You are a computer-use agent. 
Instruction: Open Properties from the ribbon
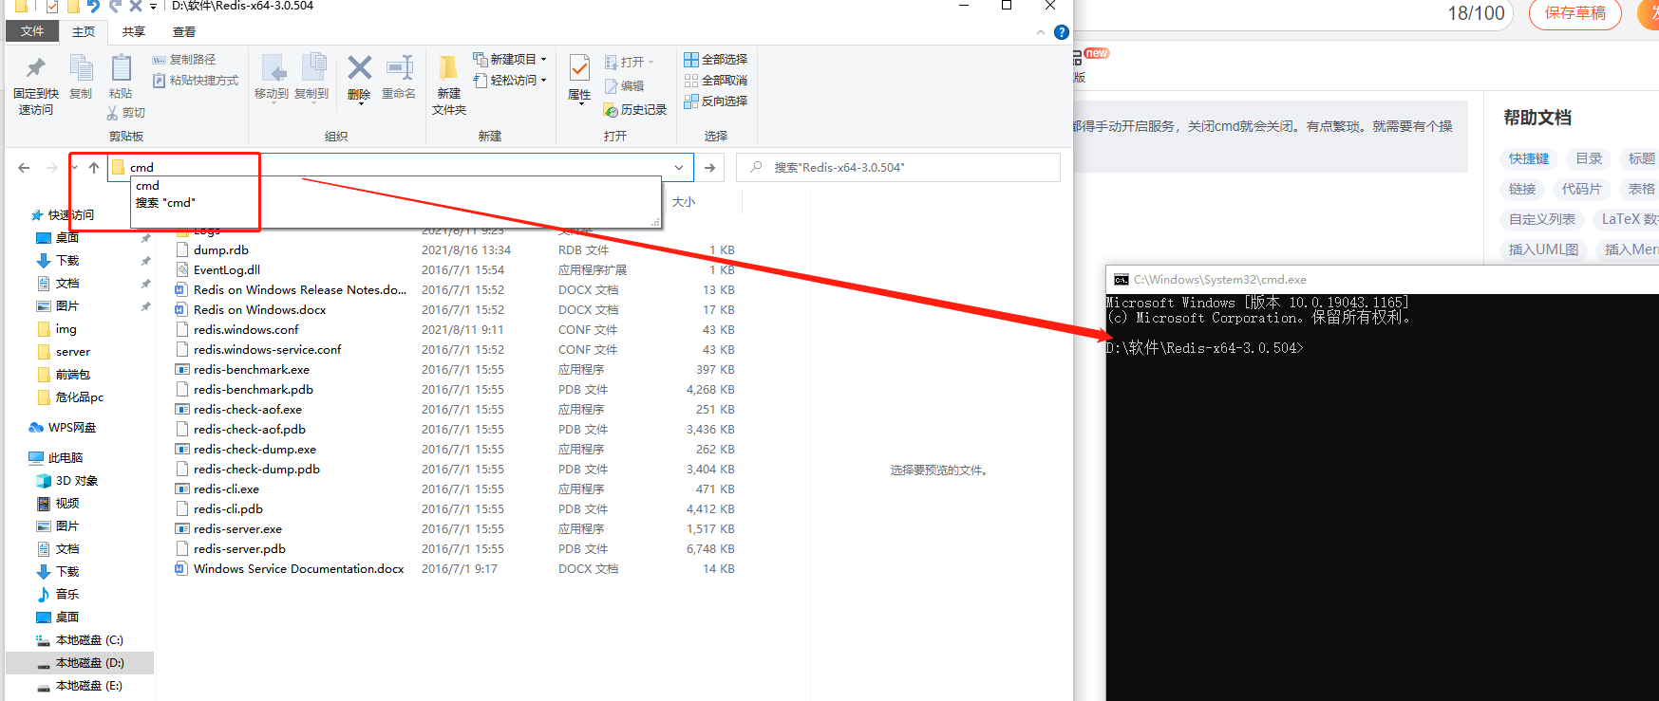coord(579,78)
